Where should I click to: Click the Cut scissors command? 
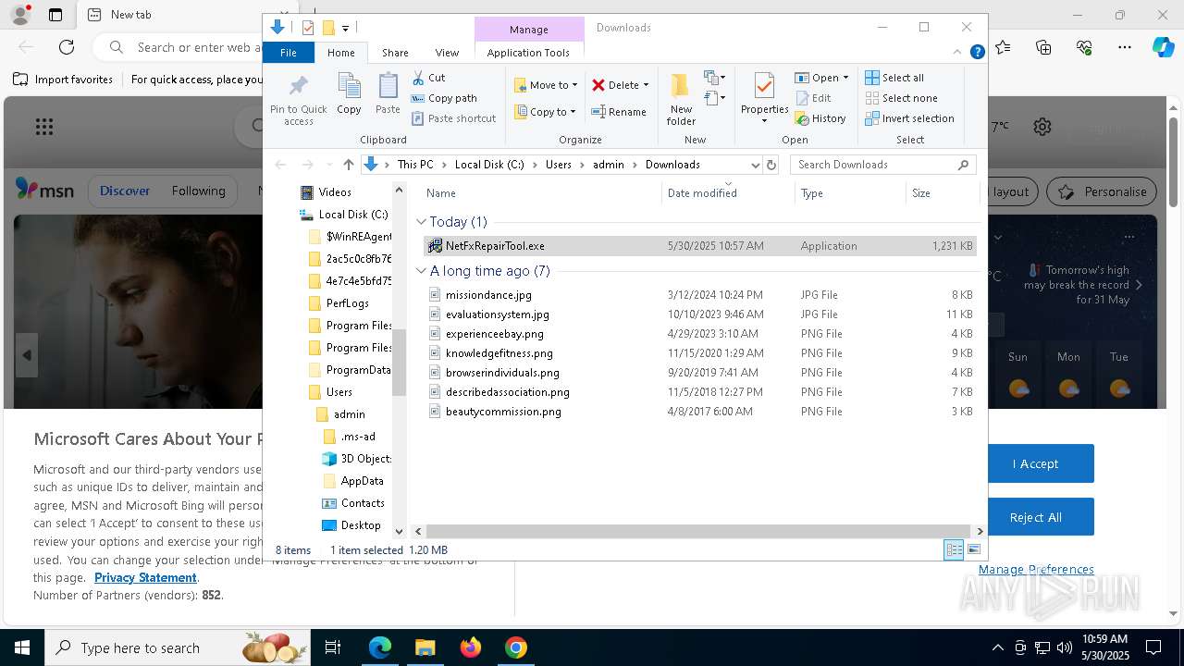coord(428,78)
